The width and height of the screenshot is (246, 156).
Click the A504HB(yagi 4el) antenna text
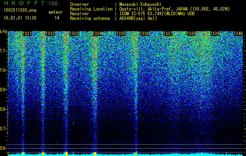point(138,18)
